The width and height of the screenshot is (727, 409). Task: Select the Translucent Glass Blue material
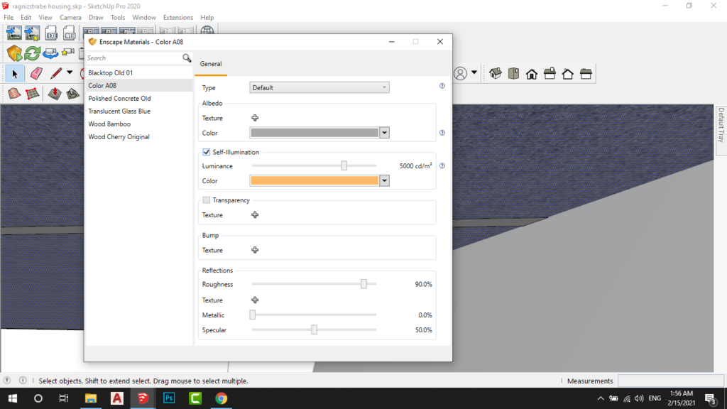coord(139,111)
